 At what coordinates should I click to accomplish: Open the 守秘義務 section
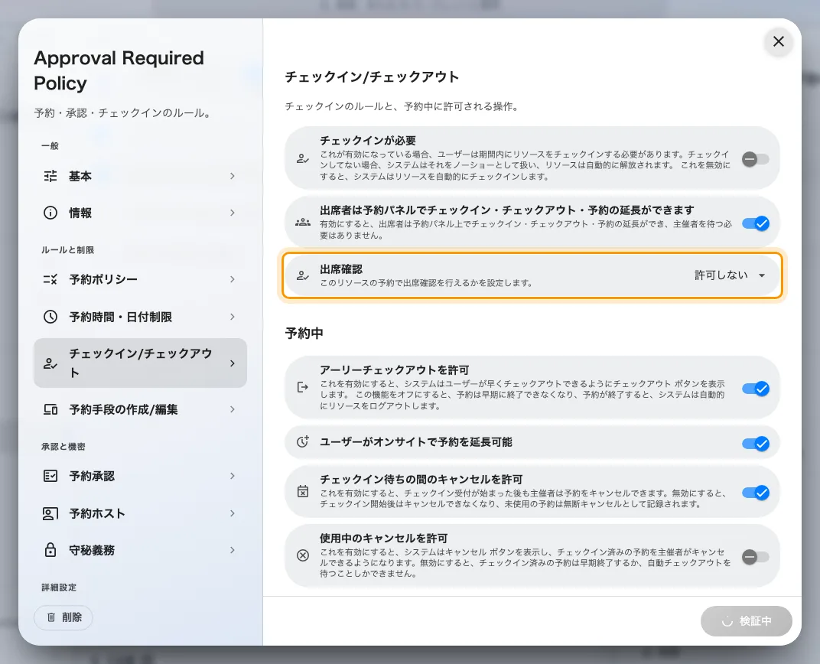(140, 550)
